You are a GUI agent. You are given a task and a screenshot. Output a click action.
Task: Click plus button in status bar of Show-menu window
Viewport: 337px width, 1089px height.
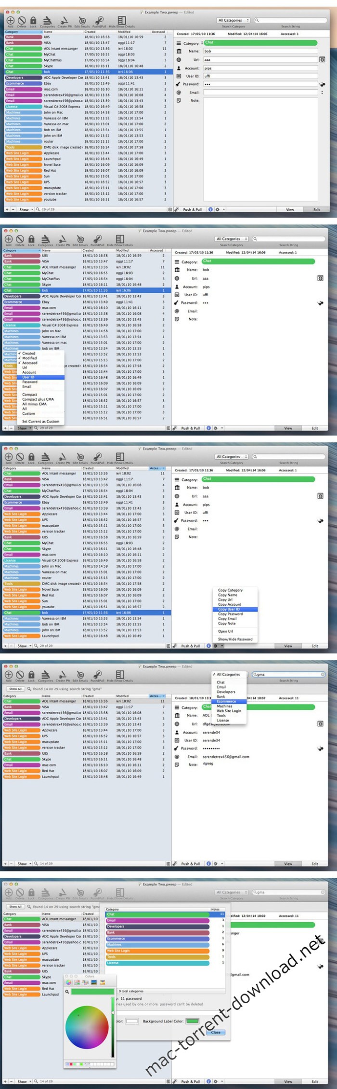pyautogui.click(x=5, y=428)
